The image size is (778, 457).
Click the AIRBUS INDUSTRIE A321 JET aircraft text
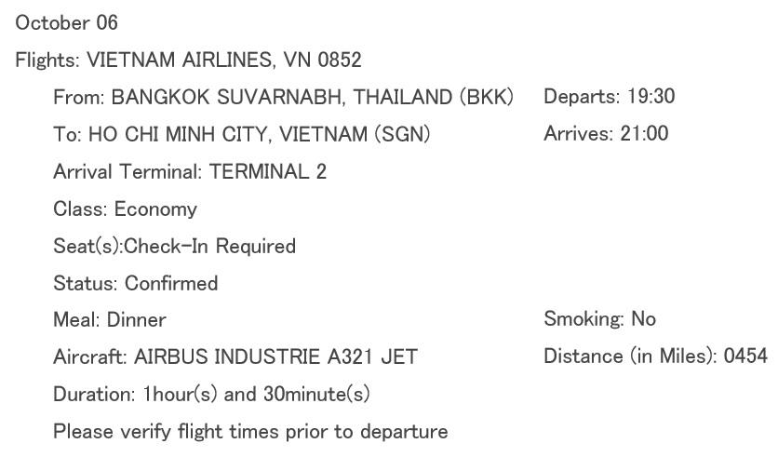click(x=275, y=356)
